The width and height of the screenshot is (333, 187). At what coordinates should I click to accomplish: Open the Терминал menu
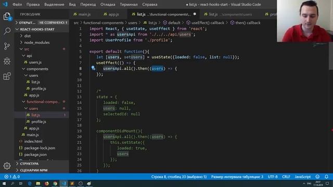(129, 5)
